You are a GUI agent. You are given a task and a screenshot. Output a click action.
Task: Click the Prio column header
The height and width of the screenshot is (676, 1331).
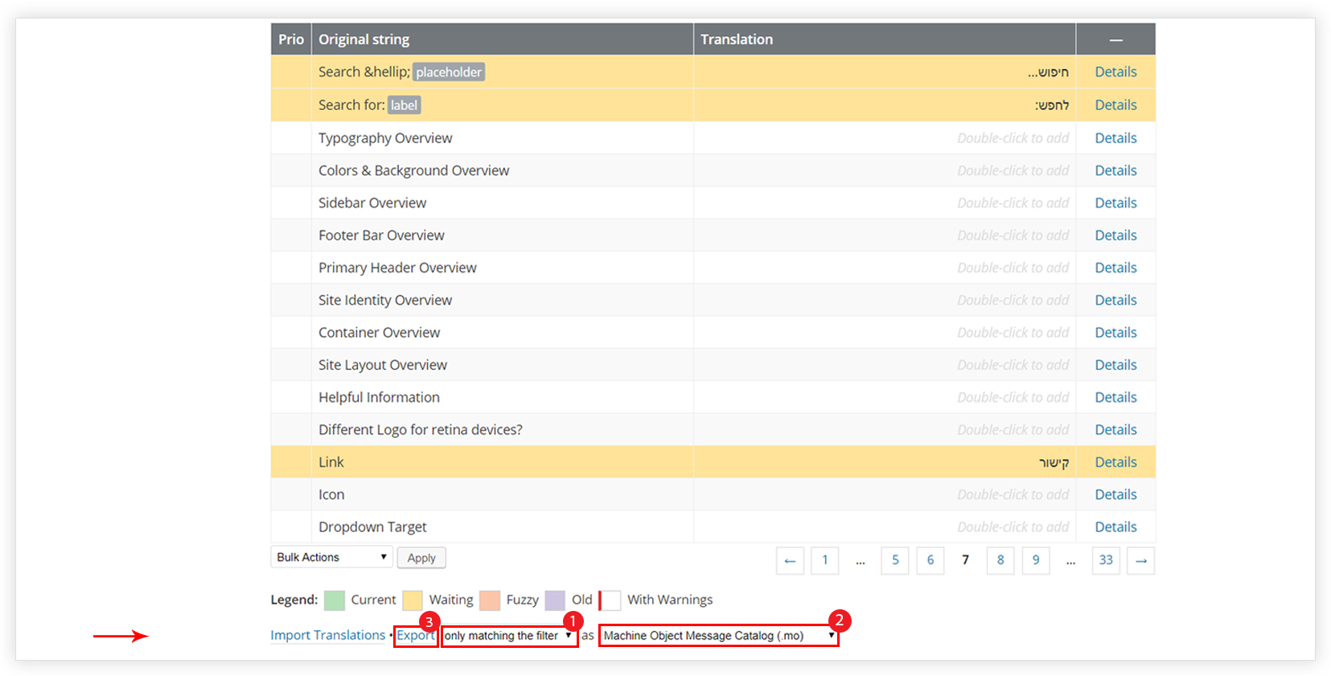click(291, 39)
